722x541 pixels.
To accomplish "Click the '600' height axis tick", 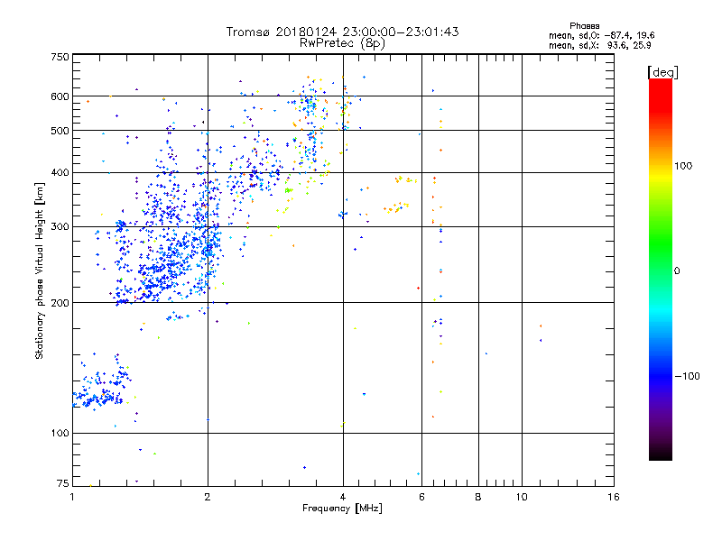I will coord(60,96).
